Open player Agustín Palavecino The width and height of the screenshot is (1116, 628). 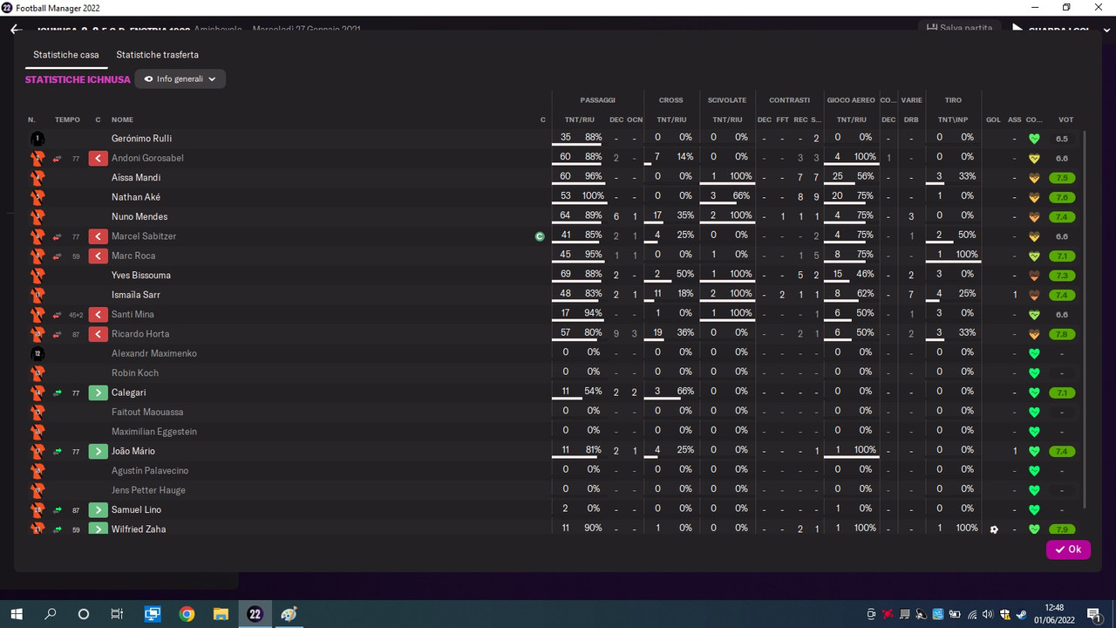pos(150,471)
